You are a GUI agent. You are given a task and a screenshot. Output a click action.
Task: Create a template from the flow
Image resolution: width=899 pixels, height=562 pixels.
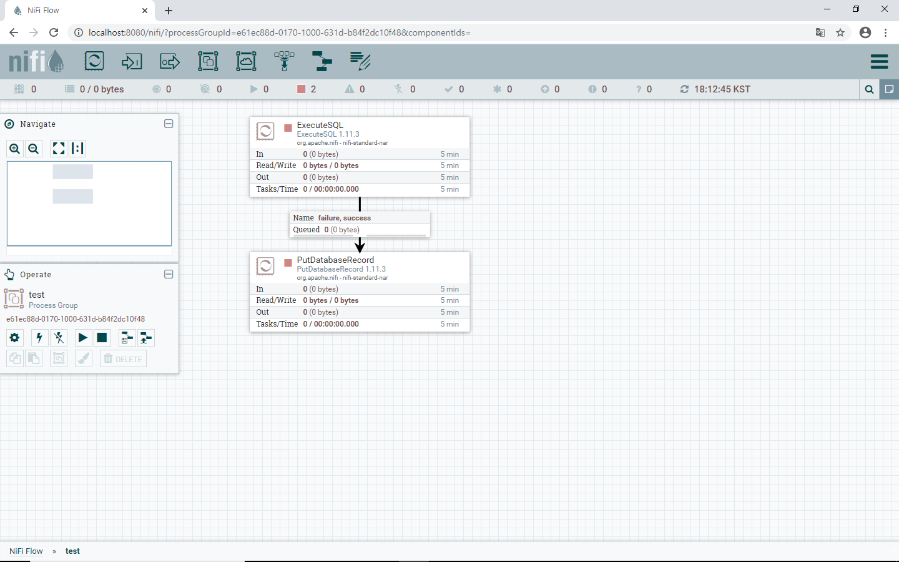pos(127,338)
